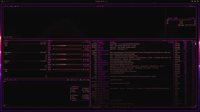Open the volume icon in the system tray
This screenshot has width=200, height=112.
pyautogui.click(x=195, y=1)
